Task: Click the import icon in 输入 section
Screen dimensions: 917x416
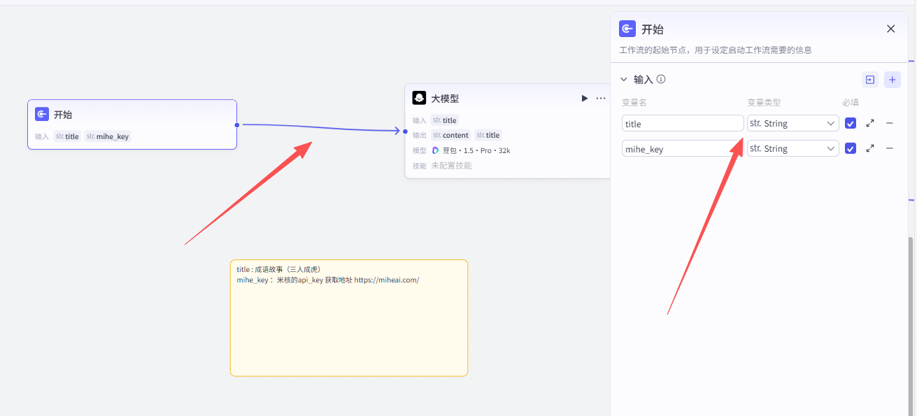Action: tap(869, 80)
